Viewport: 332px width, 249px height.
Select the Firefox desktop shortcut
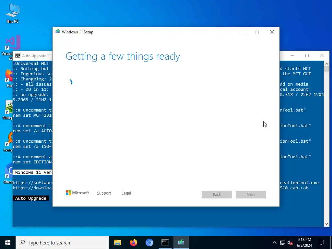point(8,78)
